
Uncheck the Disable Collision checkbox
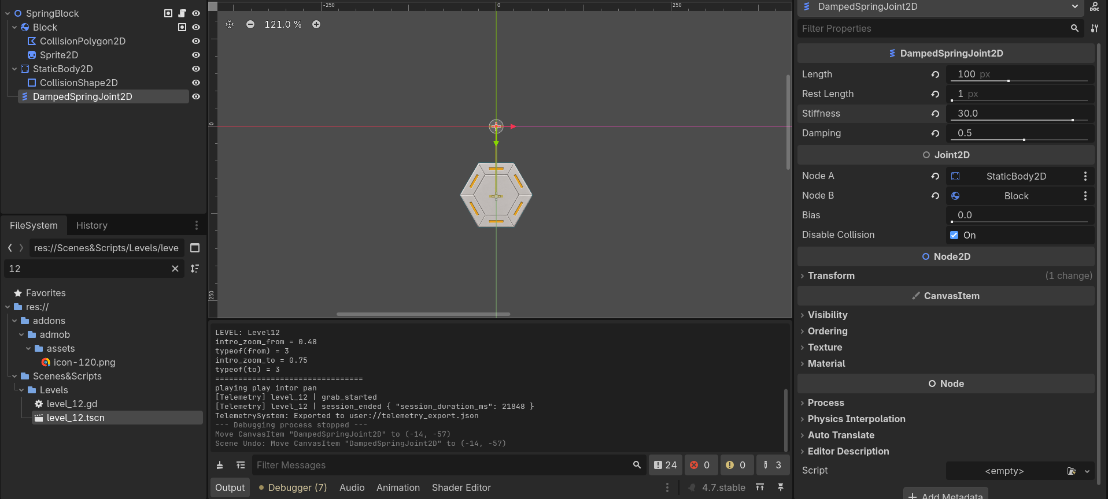pyautogui.click(x=954, y=235)
